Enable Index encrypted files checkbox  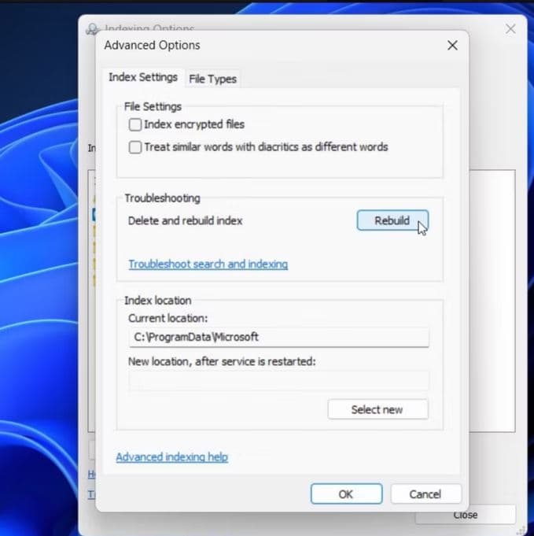[x=135, y=124]
